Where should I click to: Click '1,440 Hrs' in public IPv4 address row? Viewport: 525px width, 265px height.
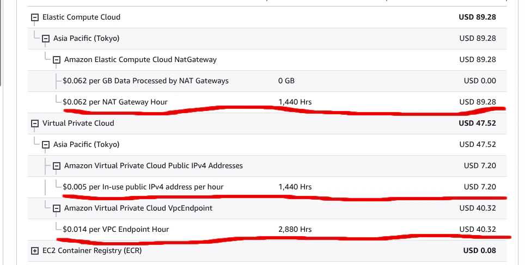click(295, 187)
